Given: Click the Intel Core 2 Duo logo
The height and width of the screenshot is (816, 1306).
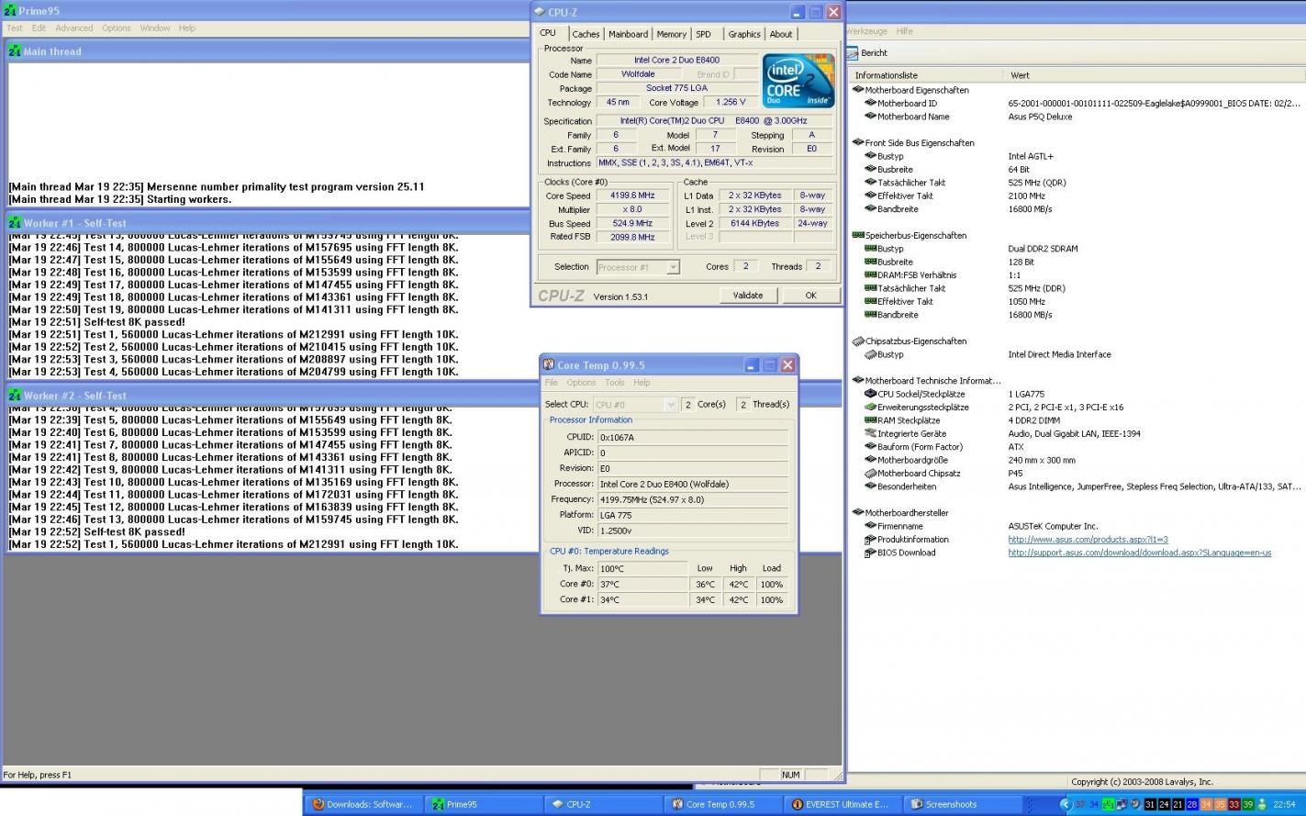Looking at the screenshot, I should [798, 81].
